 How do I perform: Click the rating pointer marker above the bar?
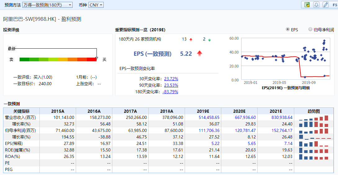click(x=97, y=58)
